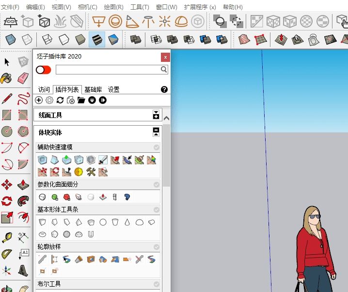The width and height of the screenshot is (348, 292).
Task: Click the 3D Text tool
Action: 23,270
